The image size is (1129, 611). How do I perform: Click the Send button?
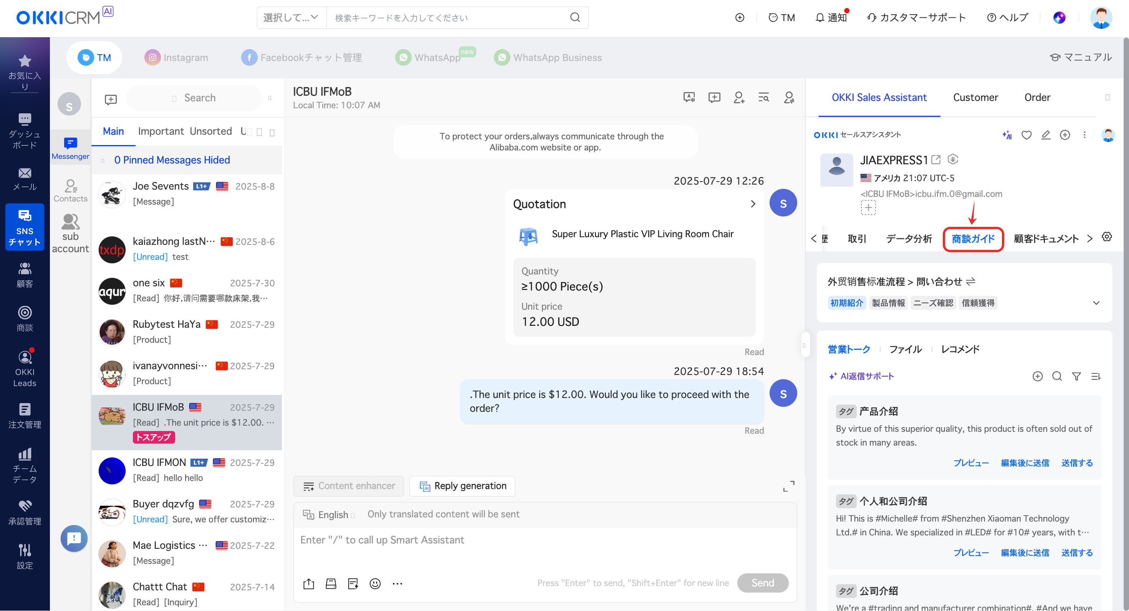coord(763,583)
